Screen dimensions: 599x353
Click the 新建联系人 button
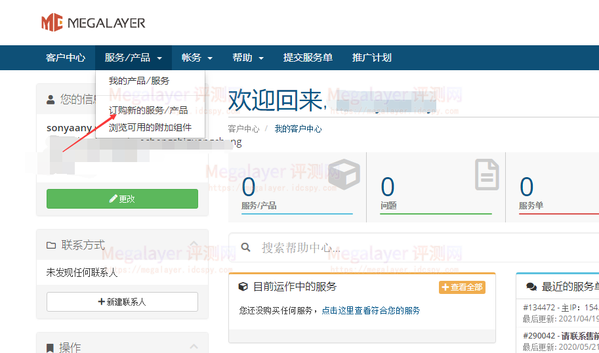122,302
